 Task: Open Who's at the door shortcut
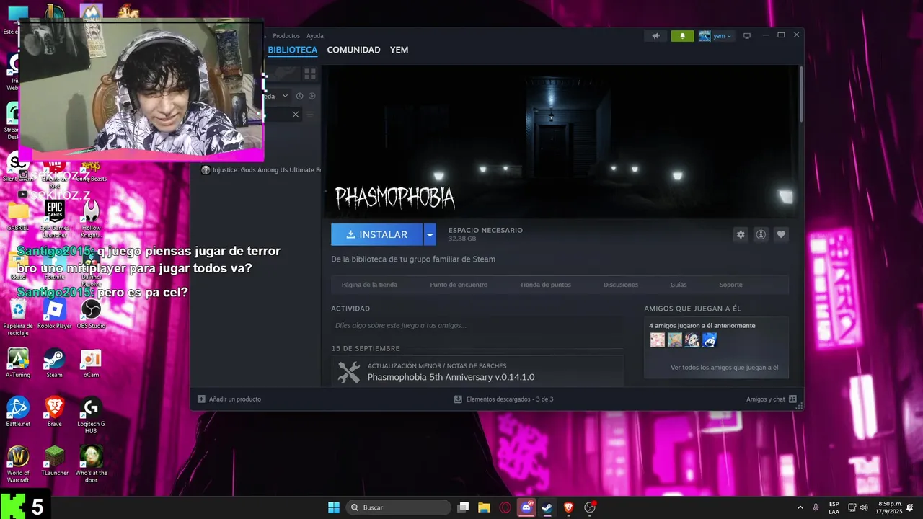[91, 464]
